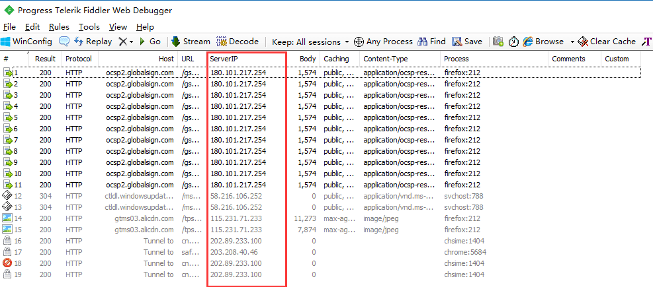Image resolution: width=653 pixels, height=287 pixels.
Task: Click ServerIP cell in session 14
Action: coord(236,218)
